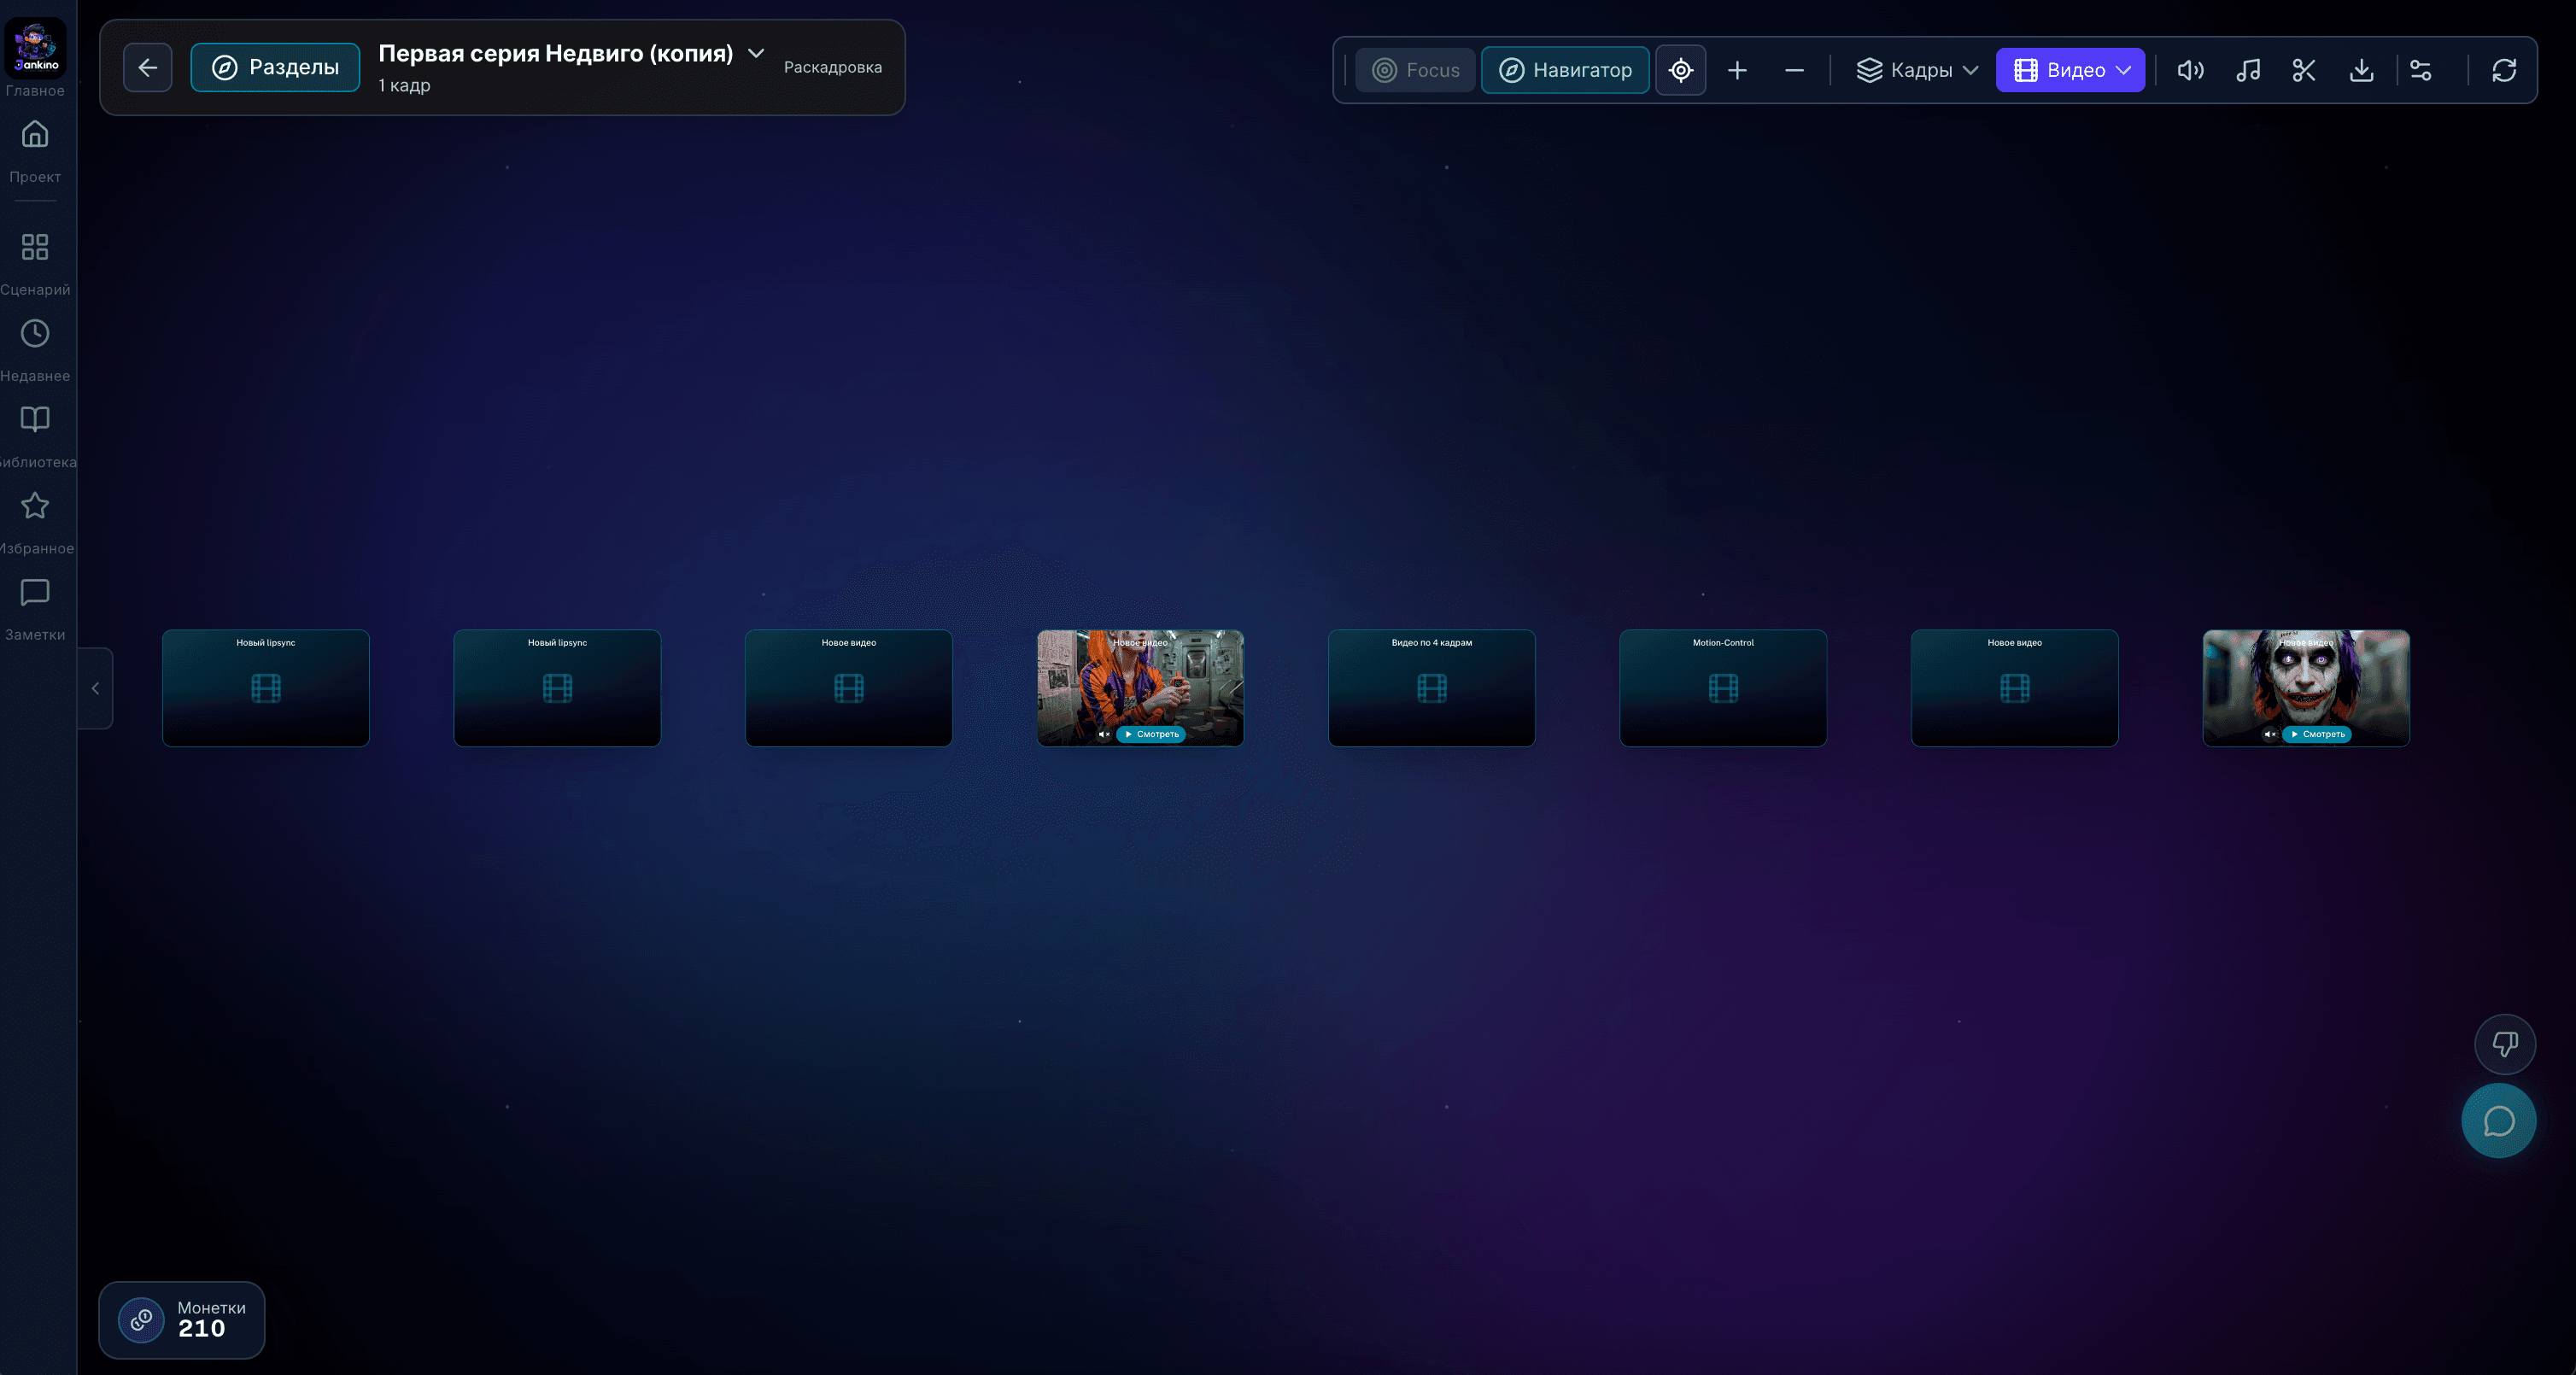Click Смотреть on the subway girl video
Image resolution: width=2576 pixels, height=1375 pixels.
(1151, 734)
